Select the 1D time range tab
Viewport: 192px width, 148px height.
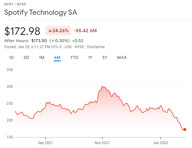(11, 57)
